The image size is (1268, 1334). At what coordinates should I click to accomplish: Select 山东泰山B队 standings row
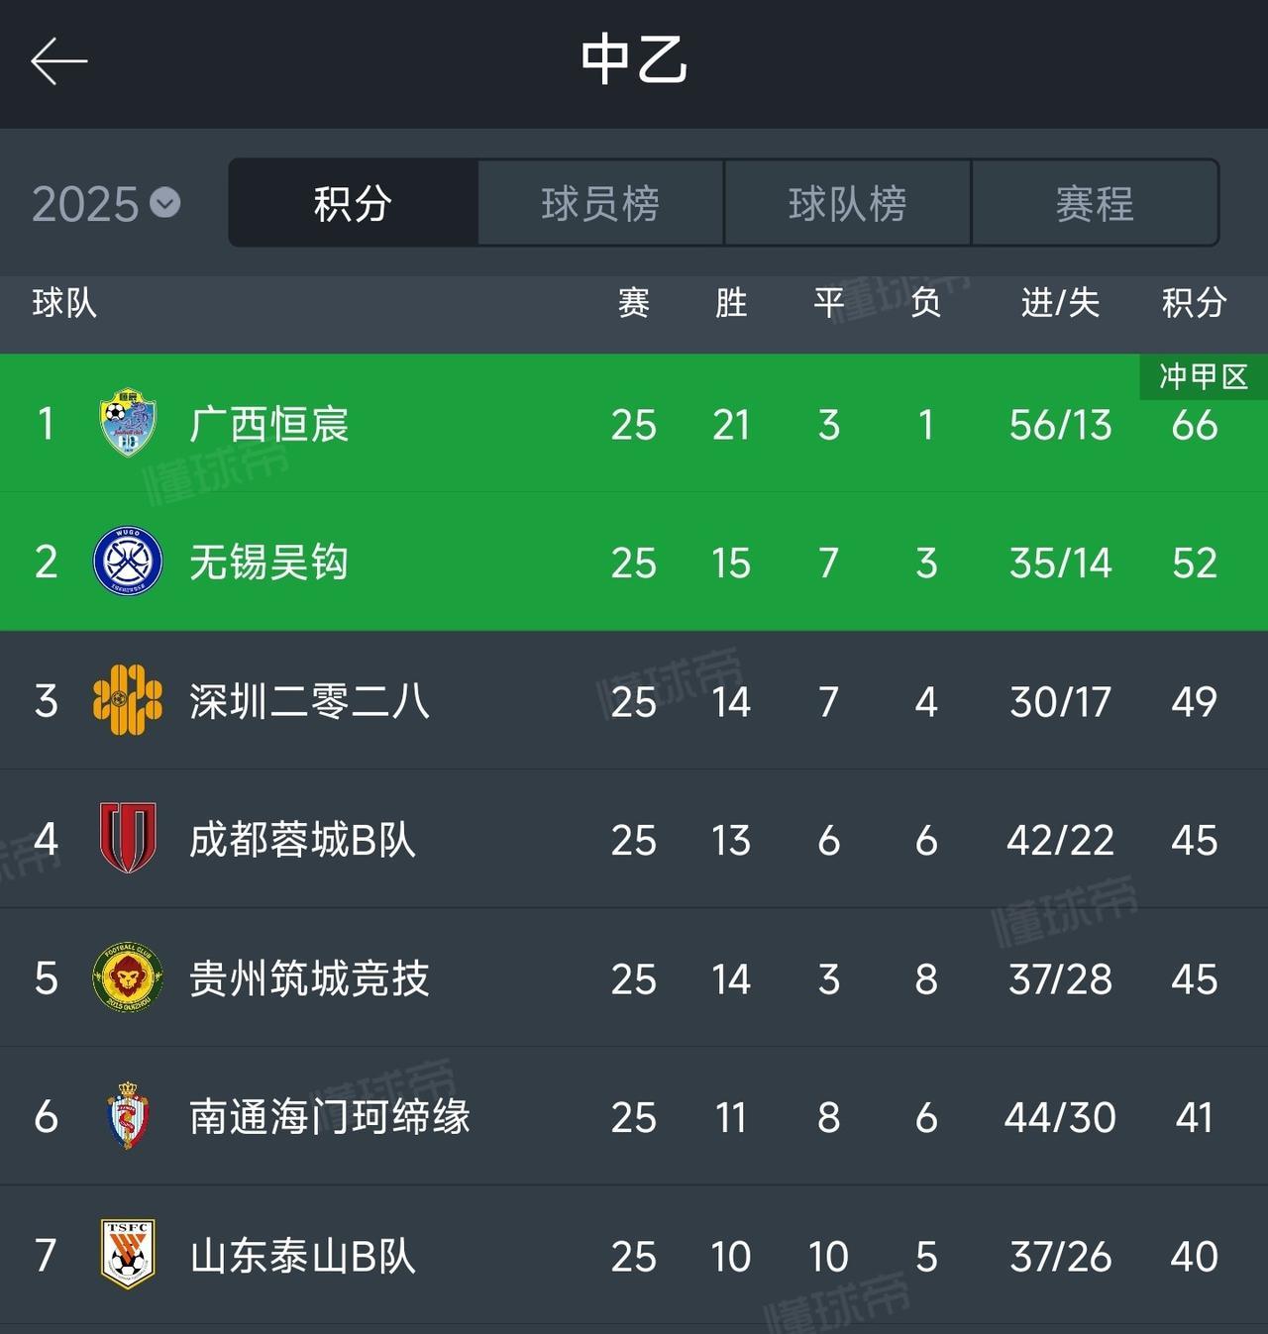pyautogui.click(x=634, y=1255)
